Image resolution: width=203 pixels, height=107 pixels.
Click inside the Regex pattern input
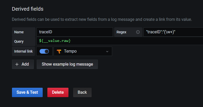point(173,32)
